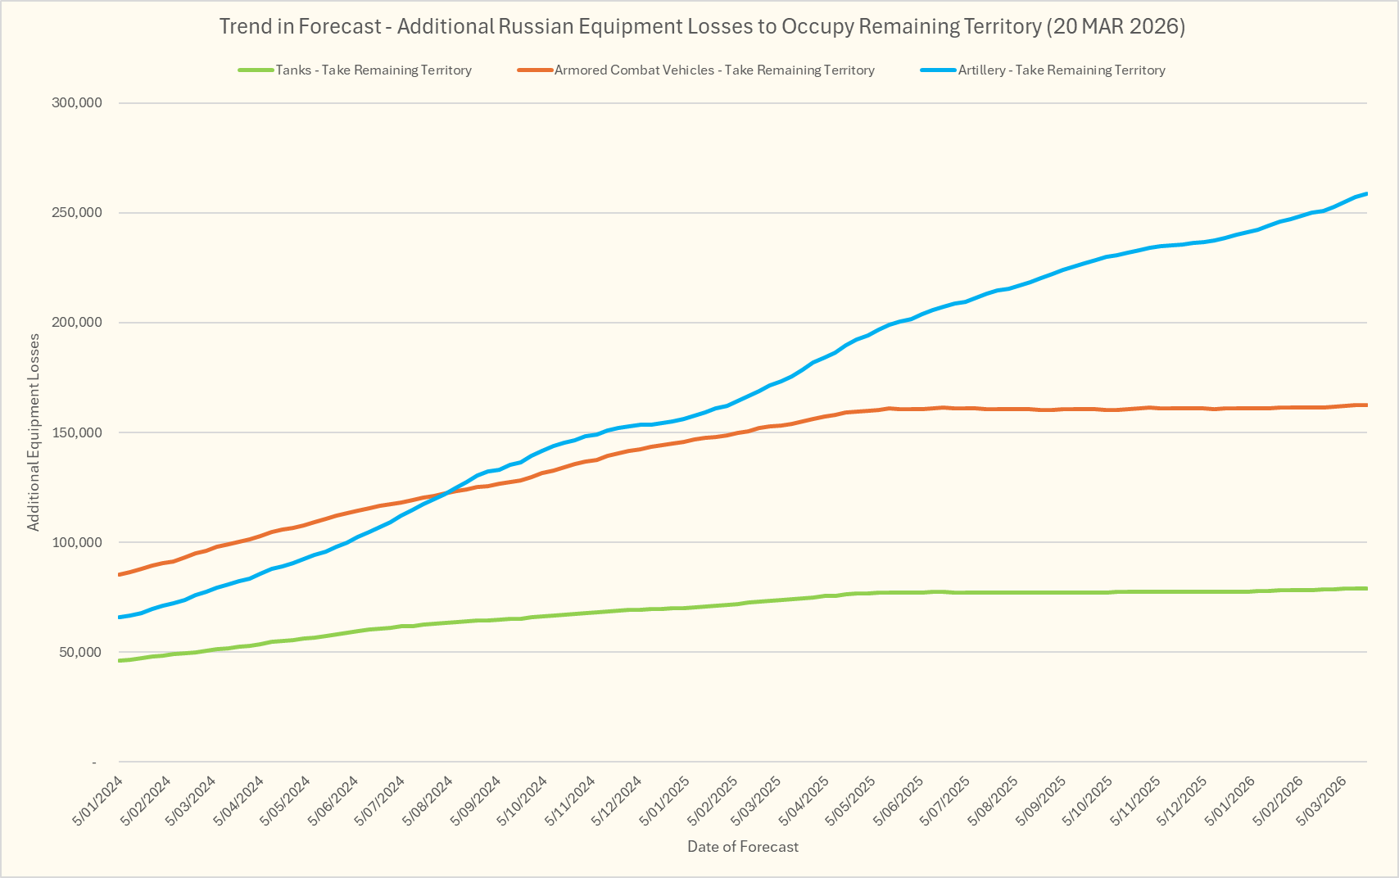Click the 250,000 y-axis tick label

76,213
